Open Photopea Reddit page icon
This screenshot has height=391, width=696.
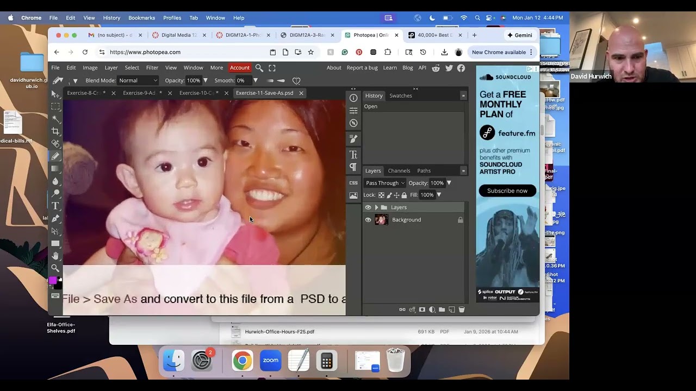click(436, 68)
